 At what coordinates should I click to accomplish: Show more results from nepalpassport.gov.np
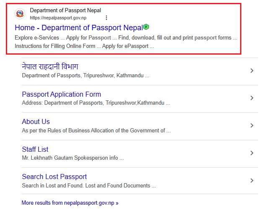click(x=70, y=203)
